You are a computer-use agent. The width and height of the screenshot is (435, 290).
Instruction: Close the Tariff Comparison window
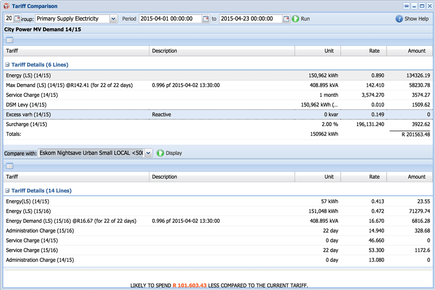(x=430, y=6)
